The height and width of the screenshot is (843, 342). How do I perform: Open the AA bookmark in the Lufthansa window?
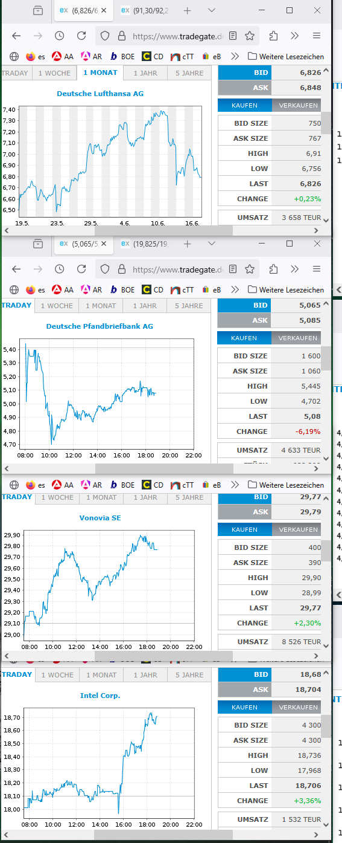point(63,56)
